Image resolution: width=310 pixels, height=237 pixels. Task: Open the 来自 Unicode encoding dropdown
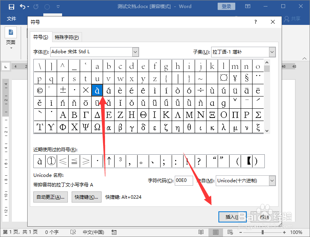pyautogui.click(x=272, y=181)
